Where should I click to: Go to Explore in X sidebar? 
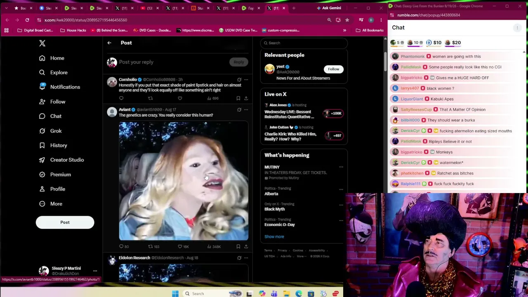tap(53, 73)
